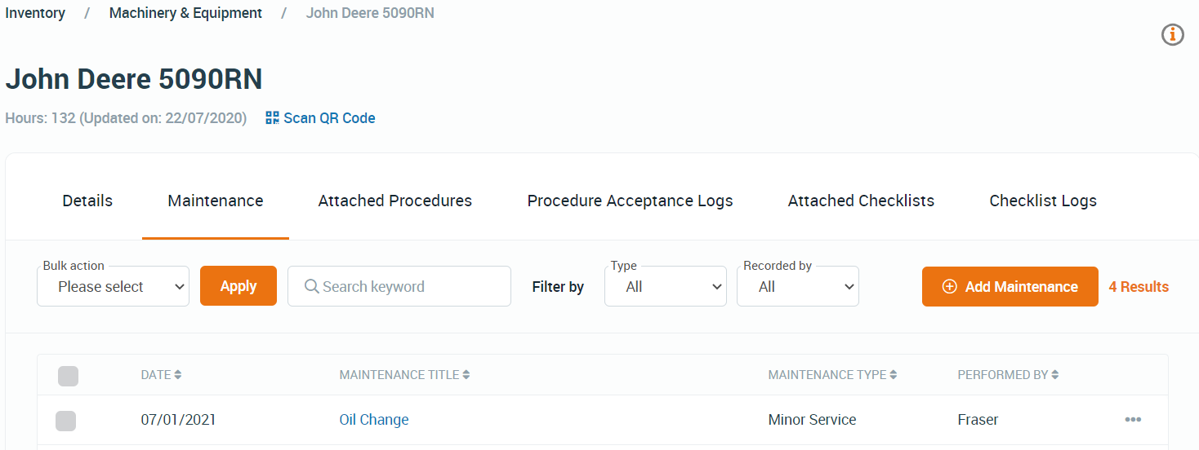Go to the Attached Checklists tab
Image resolution: width=1199 pixels, height=450 pixels.
[861, 201]
